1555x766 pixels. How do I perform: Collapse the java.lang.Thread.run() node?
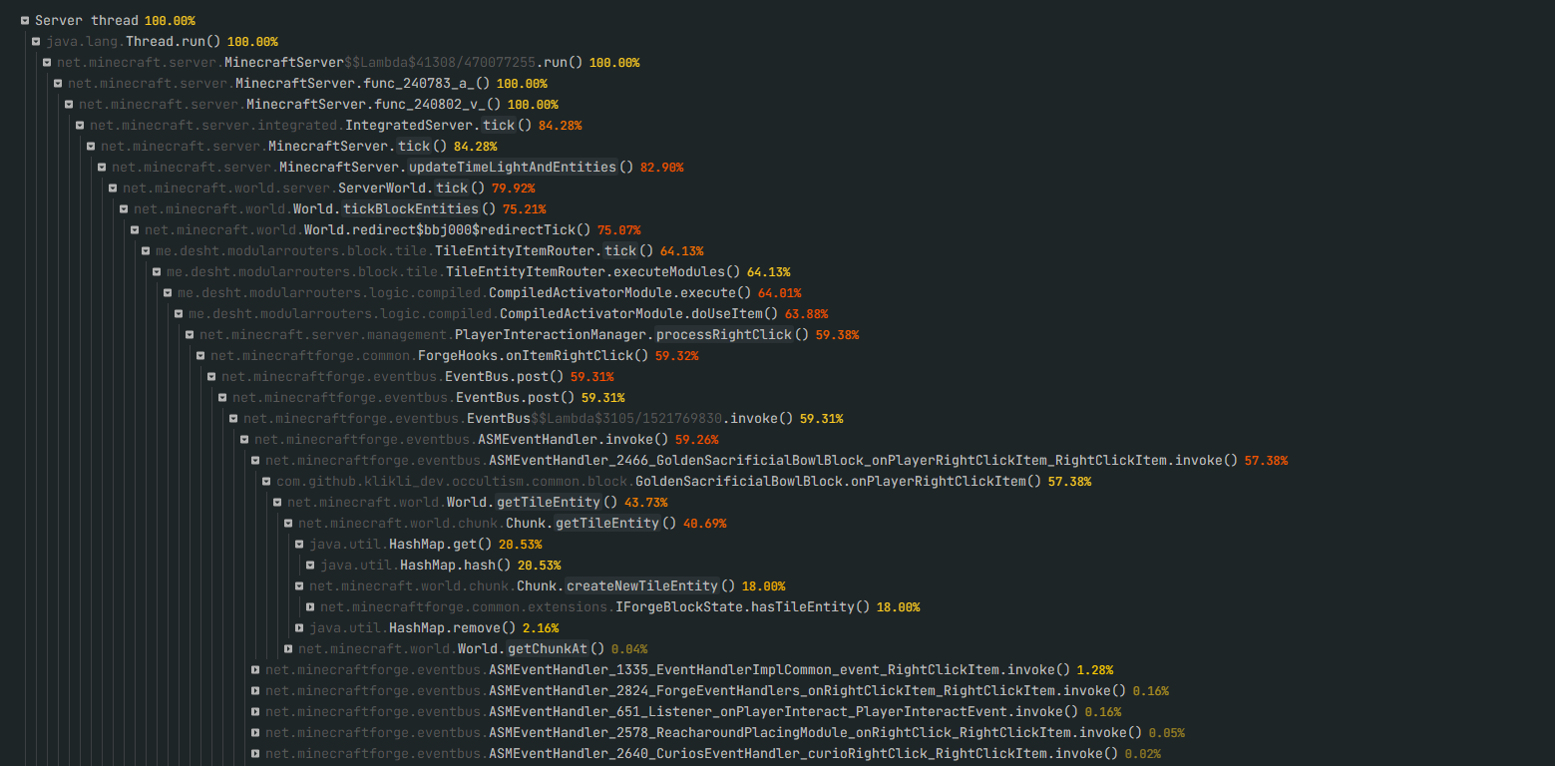click(x=35, y=41)
